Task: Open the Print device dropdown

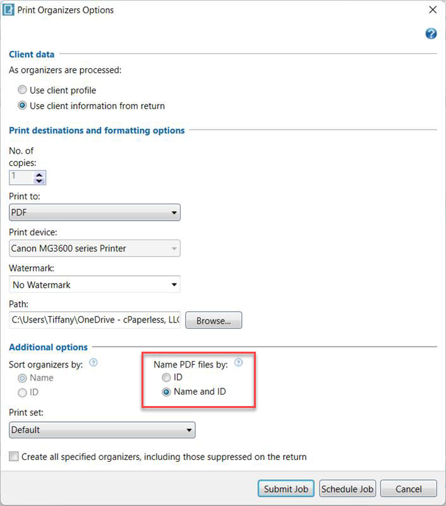Action: tap(172, 248)
